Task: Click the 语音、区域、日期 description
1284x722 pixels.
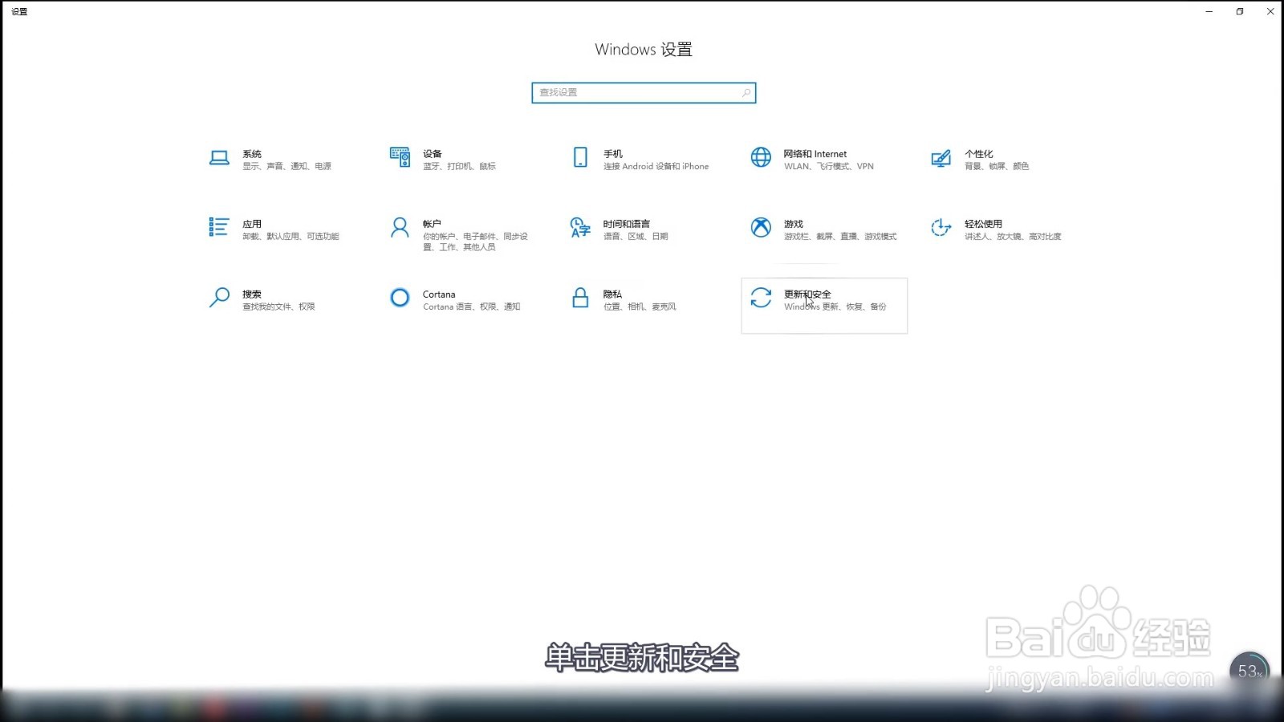Action: coord(636,237)
